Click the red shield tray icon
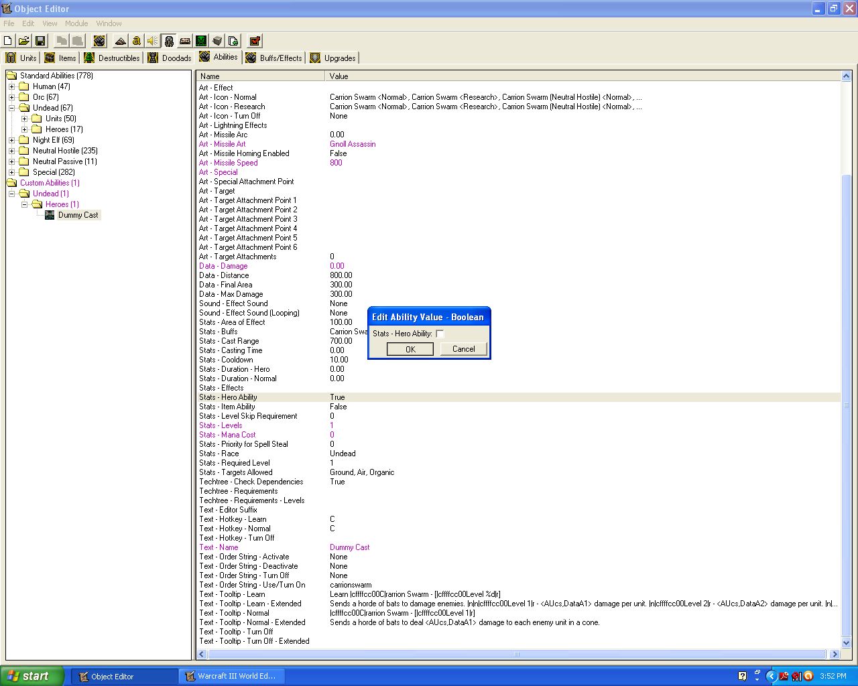858x686 pixels. (x=796, y=676)
